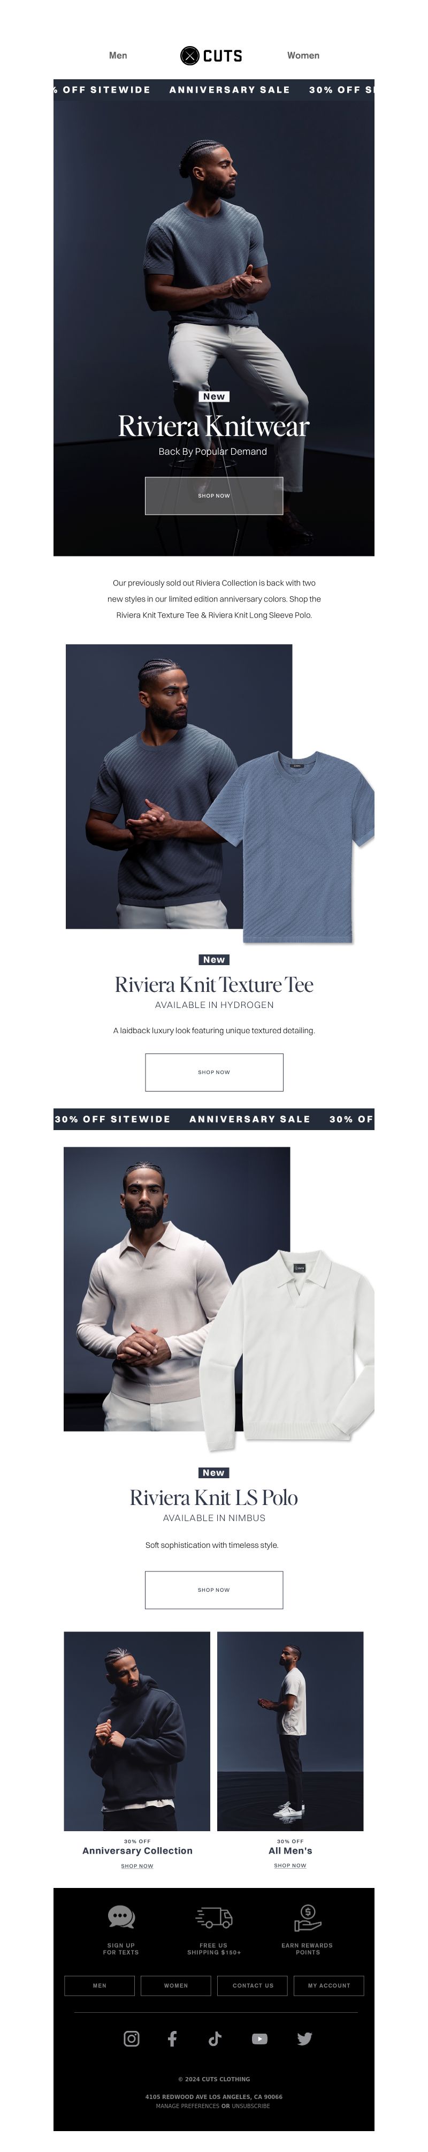Open the Men navigation link in header
The image size is (428, 2152).
pyautogui.click(x=118, y=55)
